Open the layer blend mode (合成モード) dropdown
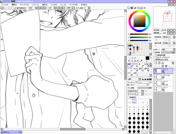Image resolution: width=176 pixels, height=134 pixels. tap(168, 50)
